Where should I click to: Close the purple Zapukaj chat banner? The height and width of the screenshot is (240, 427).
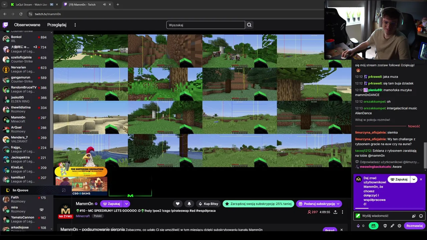tap(421, 179)
